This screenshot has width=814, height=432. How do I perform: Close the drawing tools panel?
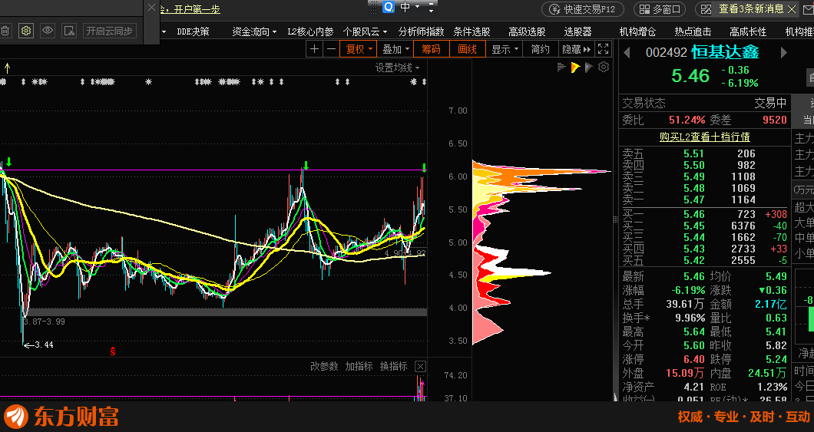click(x=151, y=7)
